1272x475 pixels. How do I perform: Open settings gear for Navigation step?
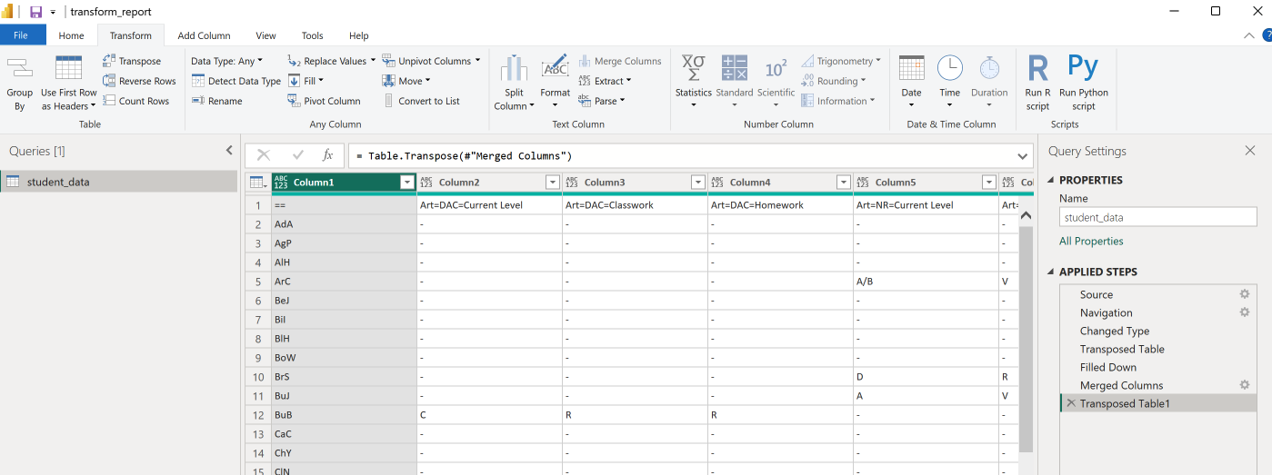1245,312
